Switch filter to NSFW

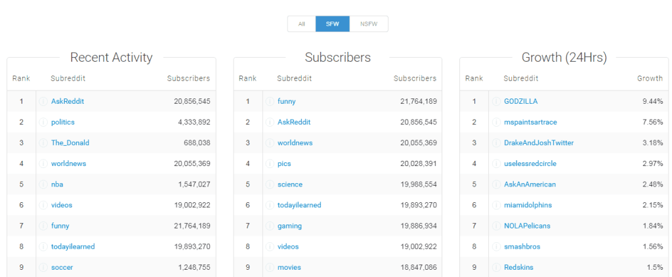369,24
